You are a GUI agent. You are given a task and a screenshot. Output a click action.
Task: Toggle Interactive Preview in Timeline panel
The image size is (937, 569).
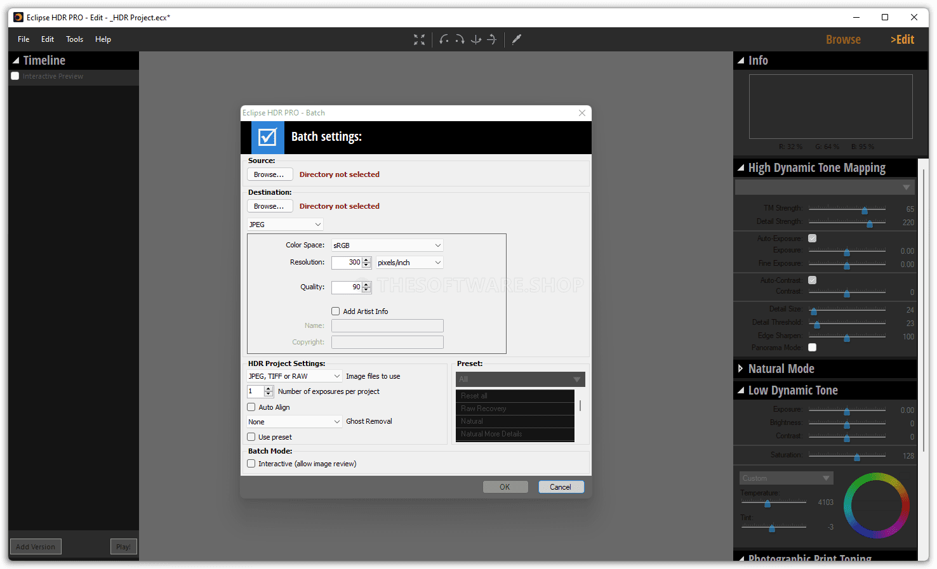(x=15, y=76)
